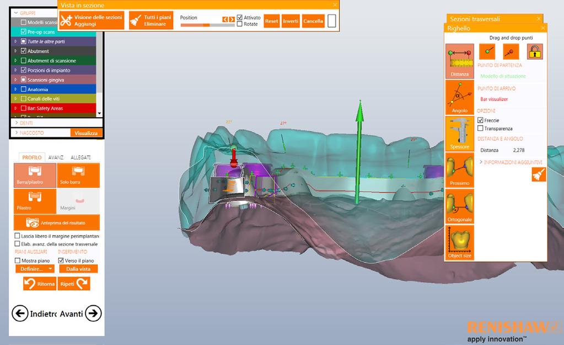Clear measurements with the Righello broom icon
This screenshot has height=345, width=564.
click(x=539, y=174)
